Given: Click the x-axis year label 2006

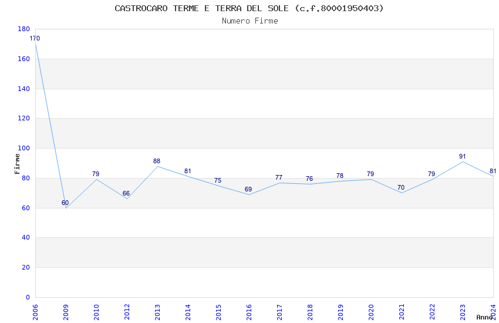Looking at the screenshot, I should pos(35,312).
